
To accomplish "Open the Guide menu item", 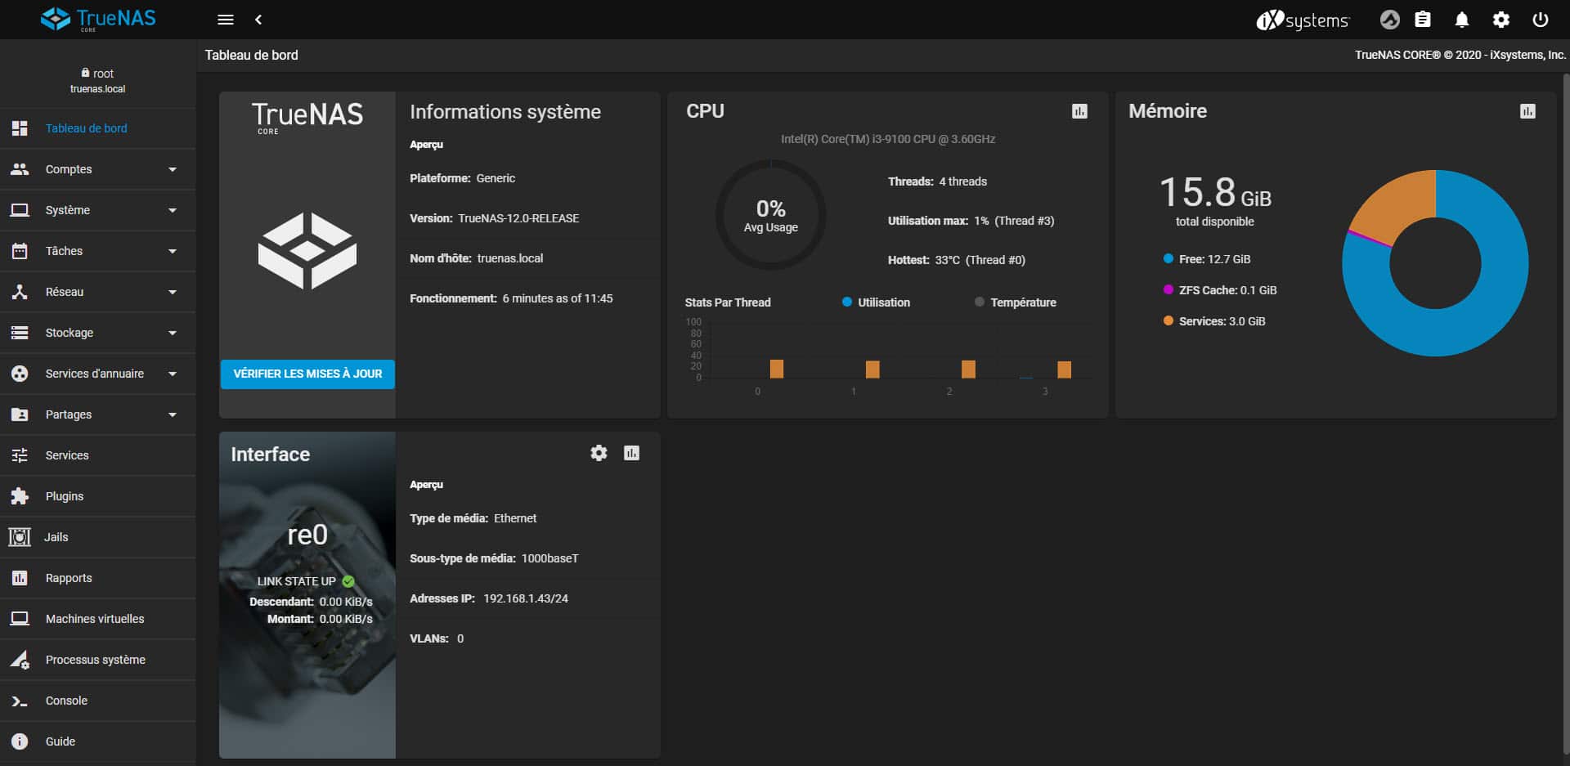I will tap(98, 741).
